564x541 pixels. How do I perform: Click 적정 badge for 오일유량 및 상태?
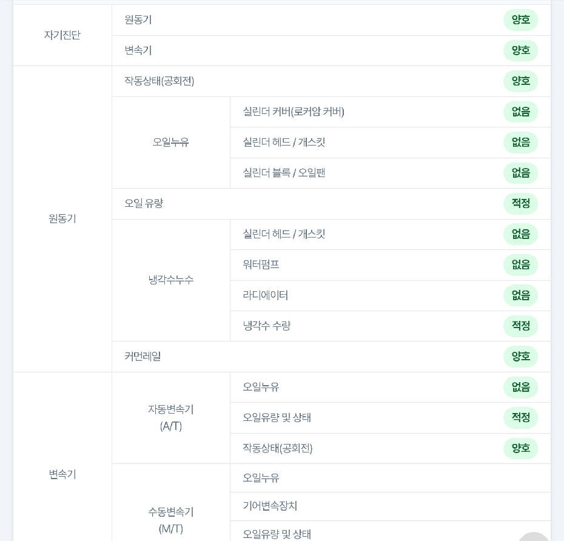(x=520, y=418)
